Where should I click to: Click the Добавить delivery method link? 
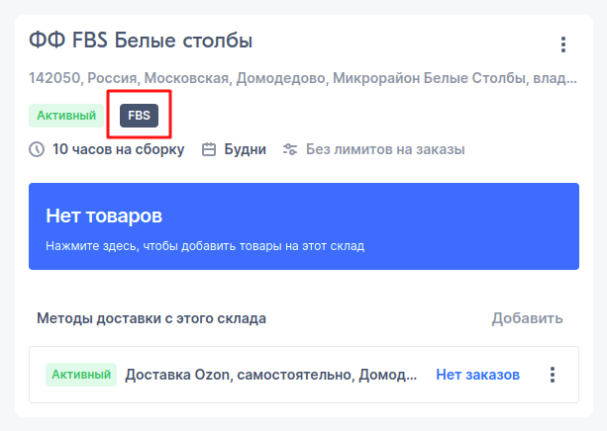coord(527,318)
